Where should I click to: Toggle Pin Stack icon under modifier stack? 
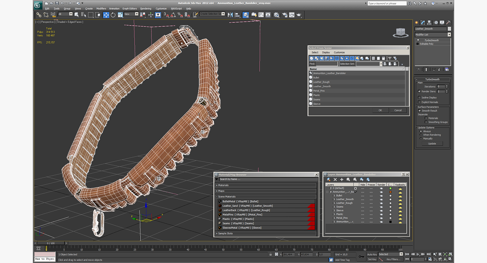(419, 69)
